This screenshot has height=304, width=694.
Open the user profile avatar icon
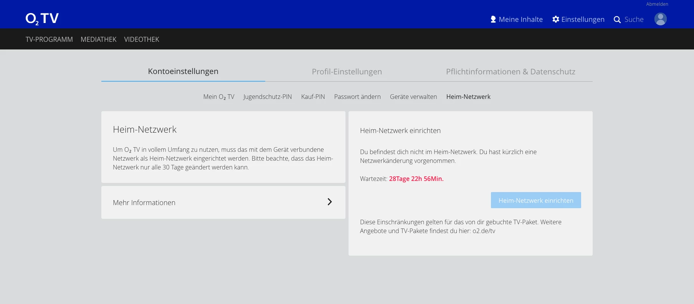660,19
